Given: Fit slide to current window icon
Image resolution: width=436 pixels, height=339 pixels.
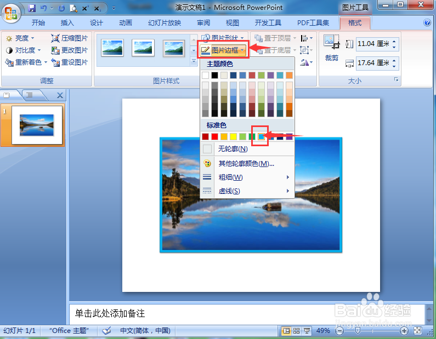Looking at the screenshot, I should coord(418,331).
